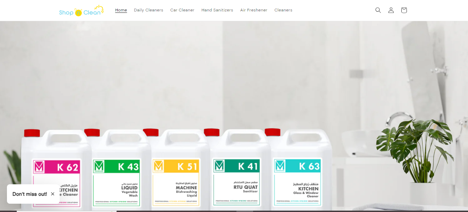Open the Car Cleaner category

tap(182, 10)
